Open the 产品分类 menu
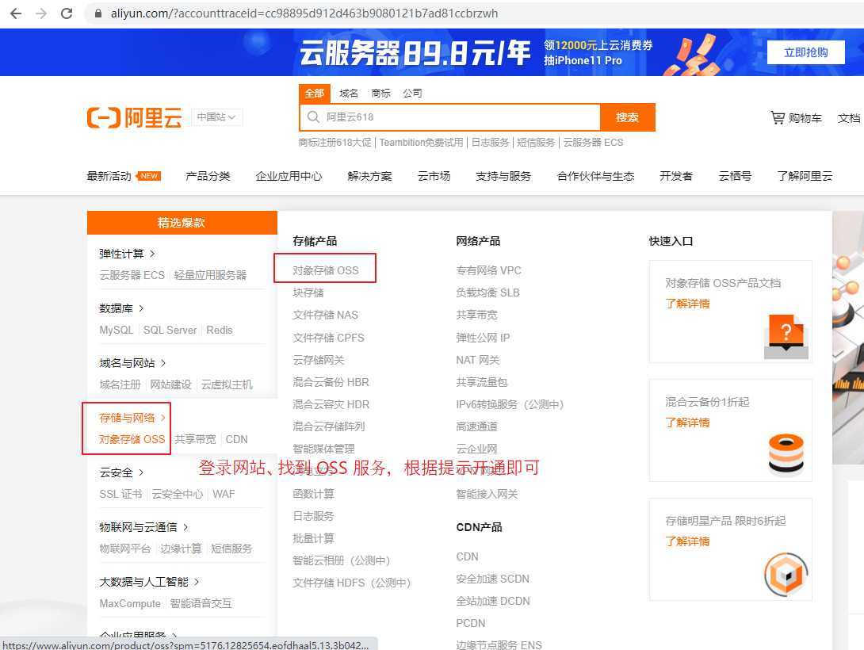The width and height of the screenshot is (864, 650). point(208,176)
